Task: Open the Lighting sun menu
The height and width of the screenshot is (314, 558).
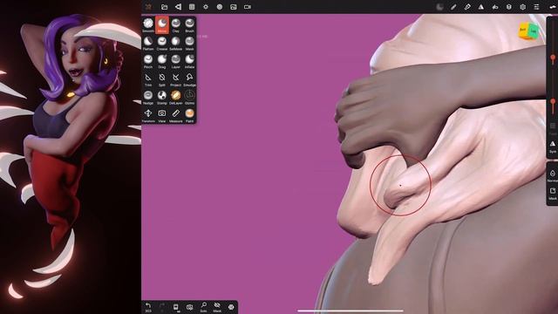Action: [x=206, y=7]
